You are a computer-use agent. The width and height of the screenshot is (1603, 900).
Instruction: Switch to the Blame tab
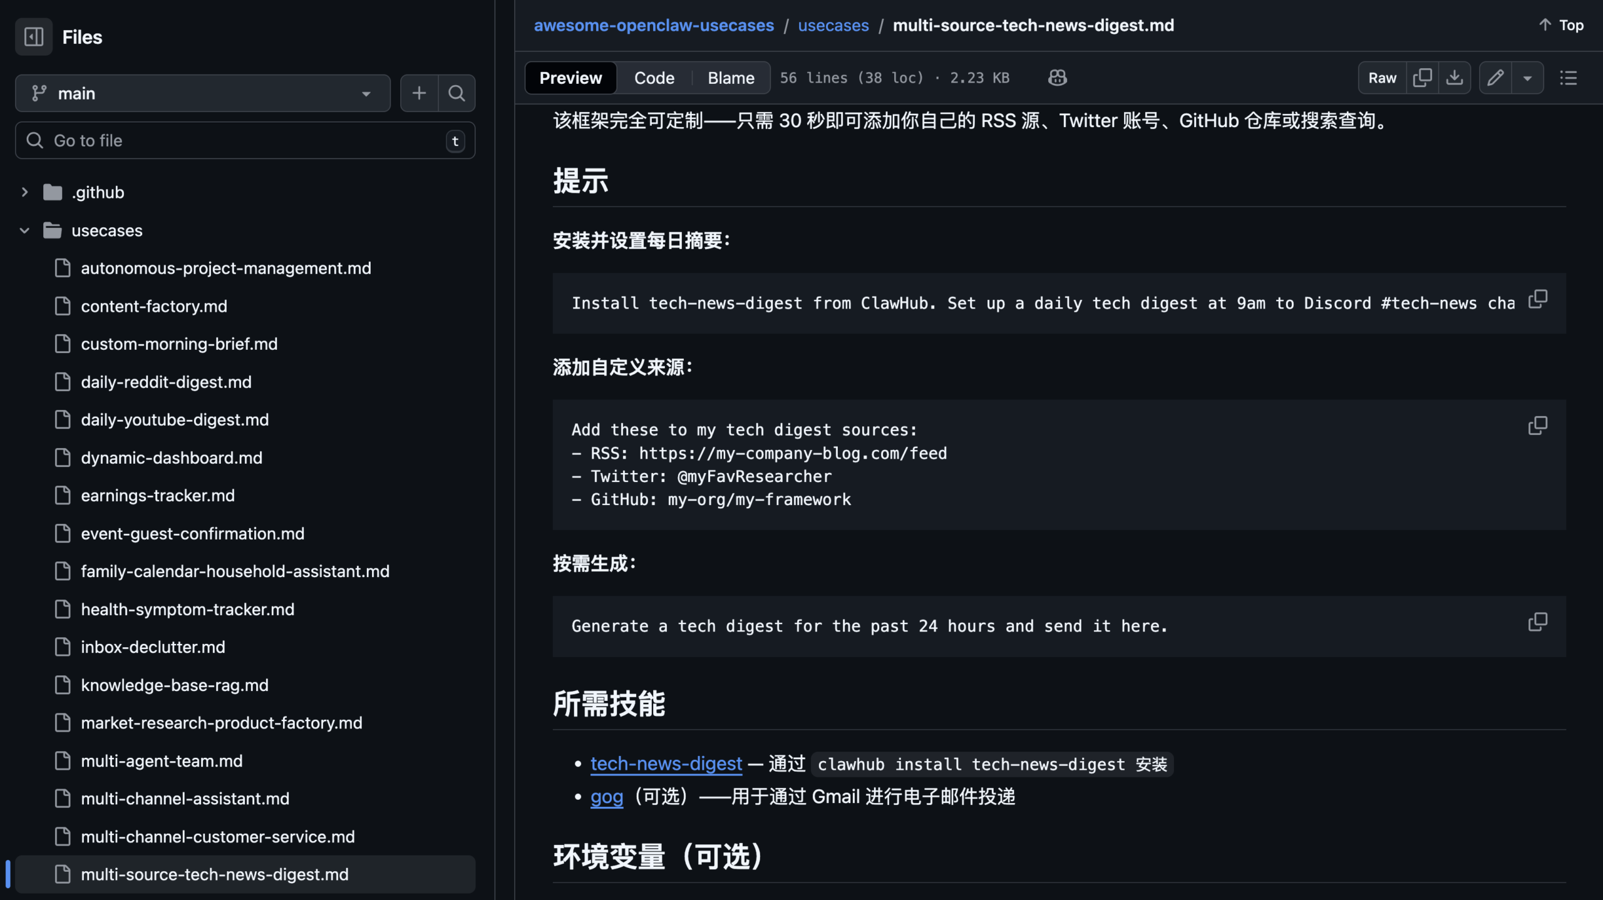[731, 78]
